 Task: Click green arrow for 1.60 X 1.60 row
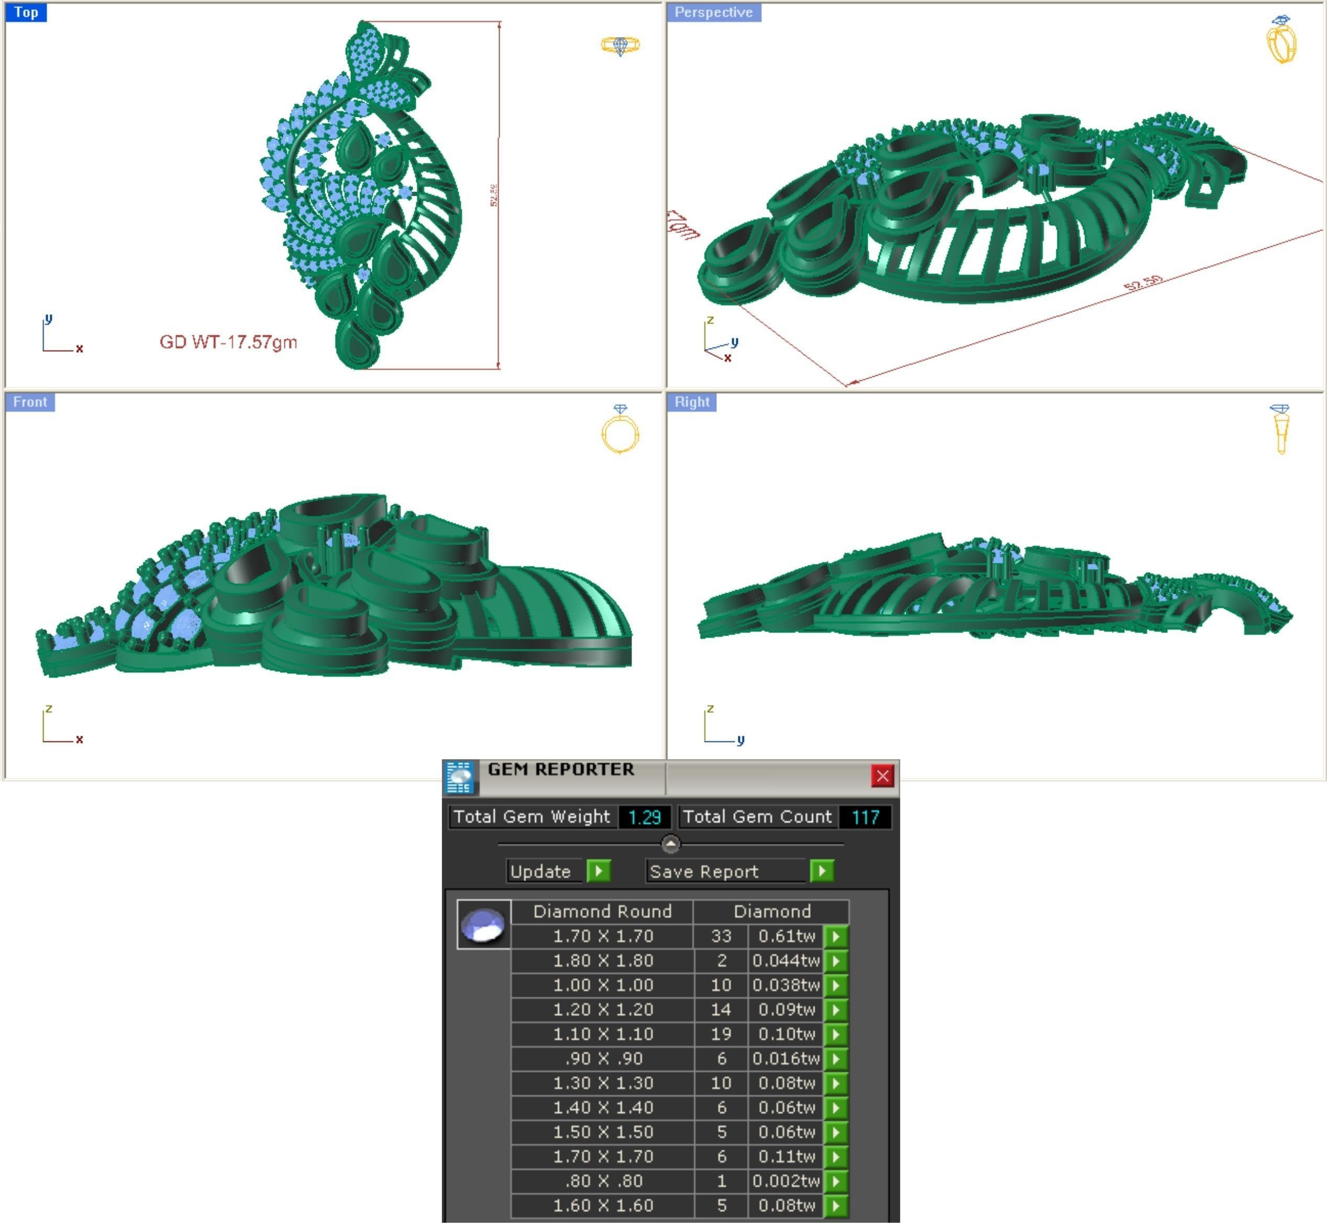(x=836, y=1206)
